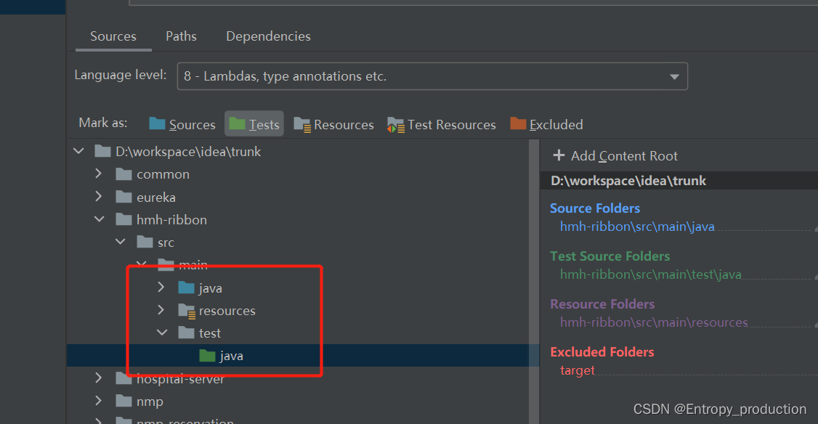Expand the hospital-server folder
818x424 pixels.
[99, 378]
